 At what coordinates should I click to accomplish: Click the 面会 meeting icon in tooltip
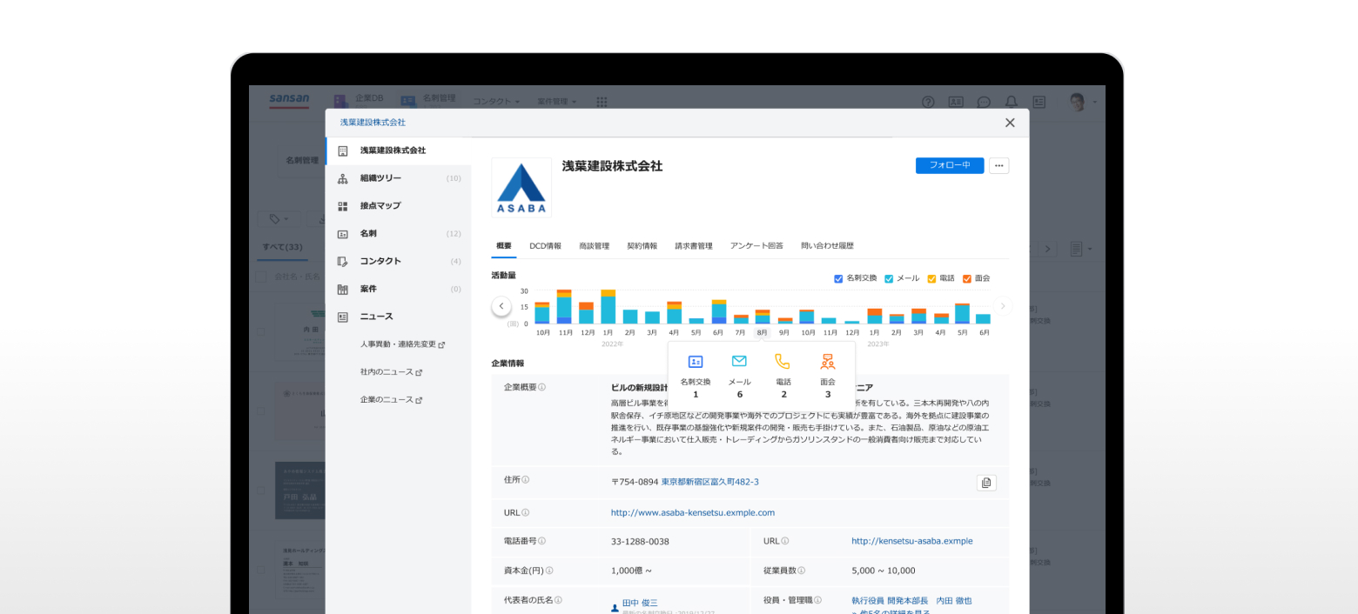828,362
